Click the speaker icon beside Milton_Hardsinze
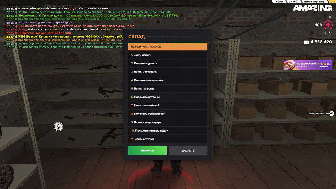The image size is (336, 189). 332,113
